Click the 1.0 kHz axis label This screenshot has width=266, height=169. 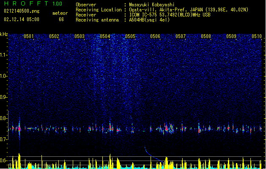(4, 76)
